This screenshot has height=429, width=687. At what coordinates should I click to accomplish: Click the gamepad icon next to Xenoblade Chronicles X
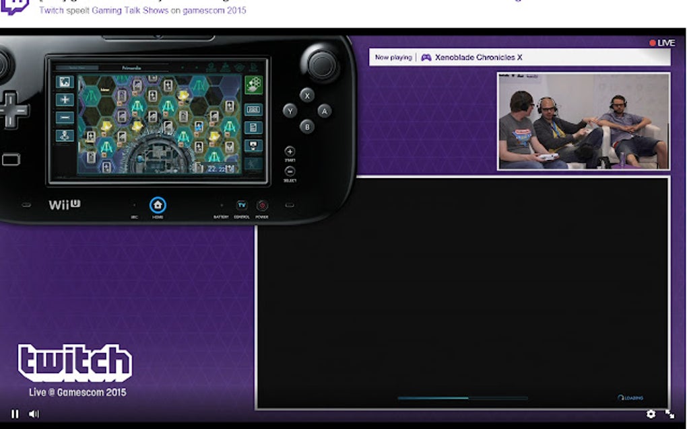[x=426, y=57]
